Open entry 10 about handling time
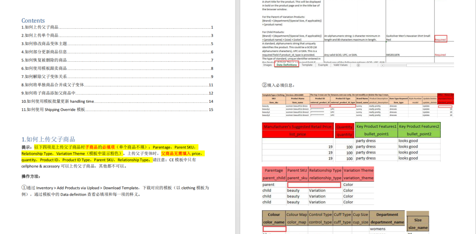 (x=118, y=101)
